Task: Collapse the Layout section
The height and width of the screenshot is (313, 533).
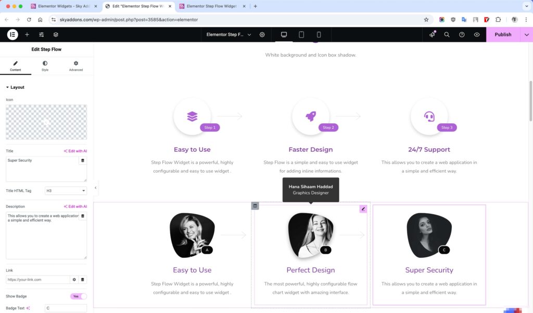Action: tap(15, 87)
